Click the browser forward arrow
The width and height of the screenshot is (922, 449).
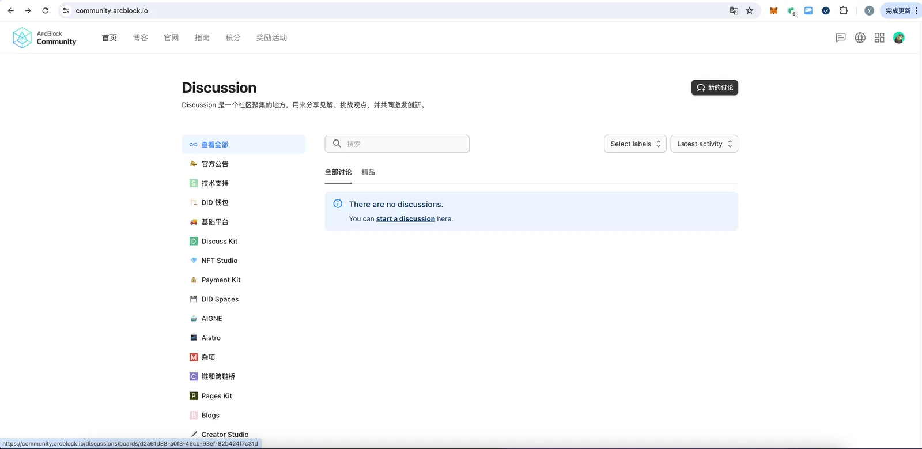(28, 10)
